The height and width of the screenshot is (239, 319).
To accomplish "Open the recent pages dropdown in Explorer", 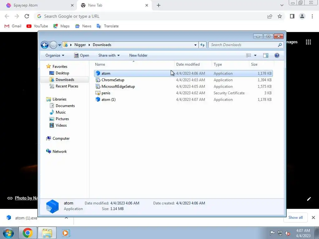I will 60,45.
